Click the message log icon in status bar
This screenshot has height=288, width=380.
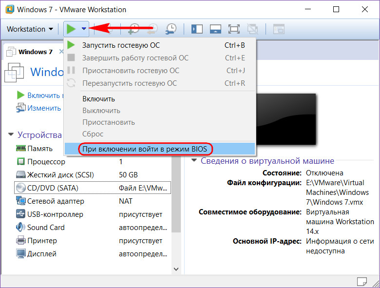(362, 282)
